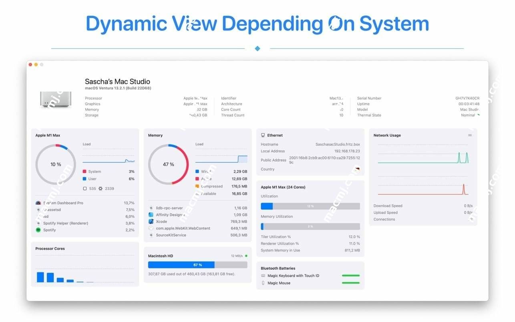Click the assetsd process icon
The width and height of the screenshot is (515, 322).
38,210
